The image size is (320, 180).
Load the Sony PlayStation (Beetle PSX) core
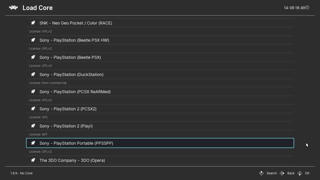click(x=160, y=57)
